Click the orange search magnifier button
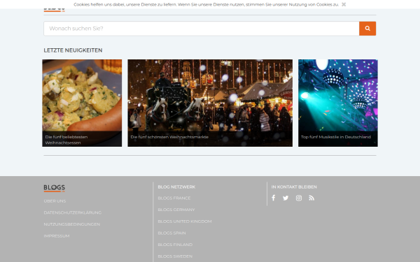This screenshot has width=420, height=262. [367, 29]
